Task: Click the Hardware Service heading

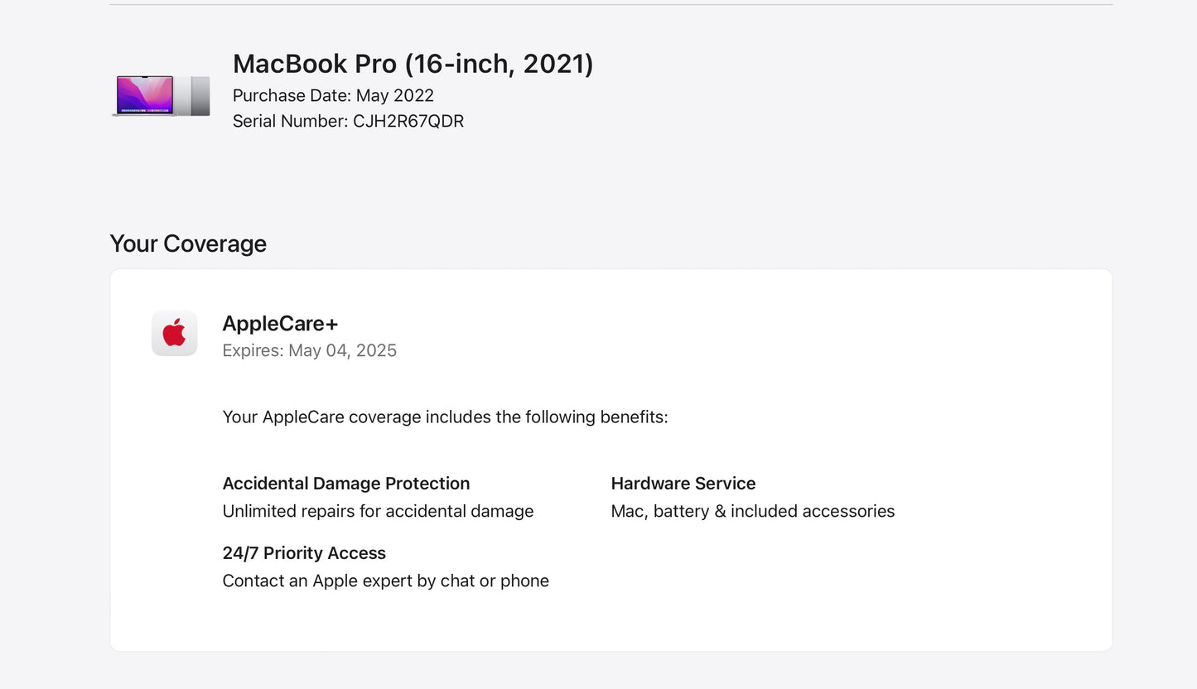Action: [683, 484]
